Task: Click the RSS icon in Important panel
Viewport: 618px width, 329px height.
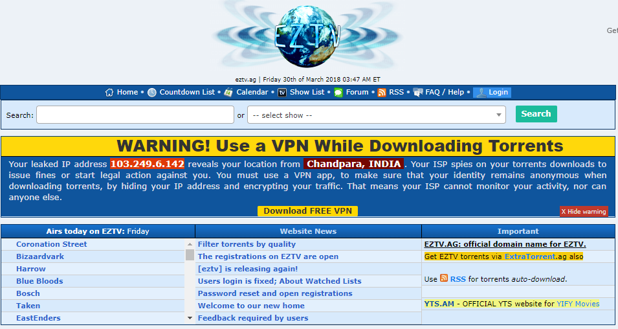Action: pyautogui.click(x=444, y=278)
